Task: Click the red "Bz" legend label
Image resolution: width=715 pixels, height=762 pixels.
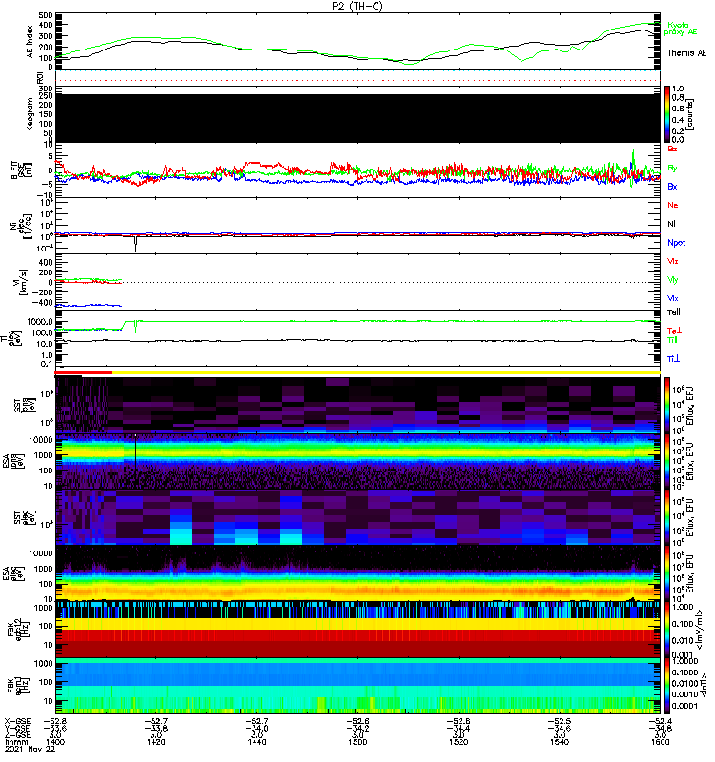Action: 672,149
